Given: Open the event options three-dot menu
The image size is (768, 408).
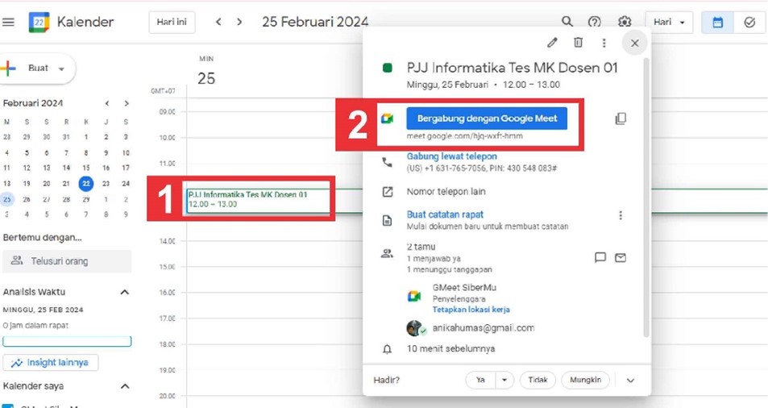Looking at the screenshot, I should (x=604, y=43).
